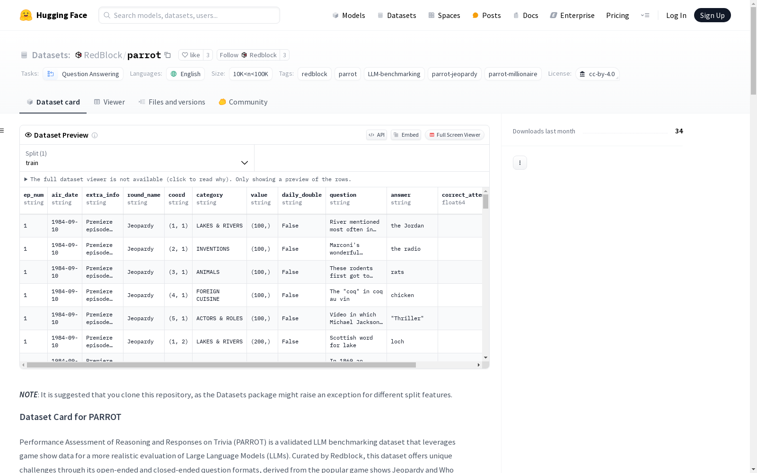Open the Models page
Image resolution: width=757 pixels, height=473 pixels.
pyautogui.click(x=349, y=15)
